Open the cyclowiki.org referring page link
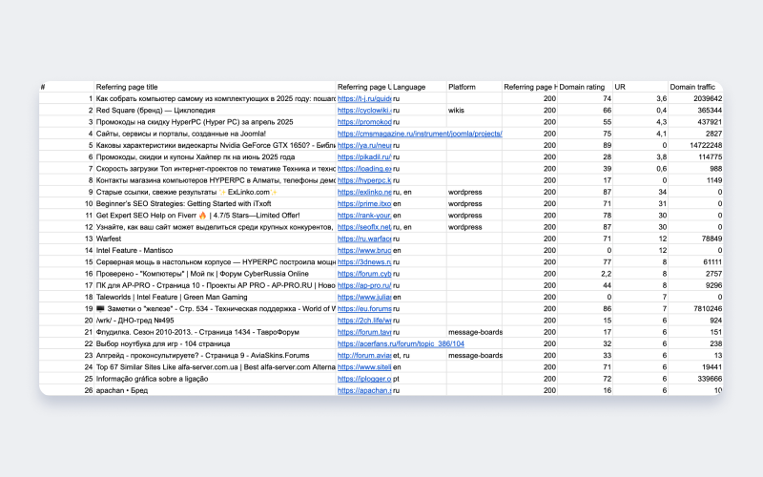Screen dimensions: 763x477 coord(364,111)
